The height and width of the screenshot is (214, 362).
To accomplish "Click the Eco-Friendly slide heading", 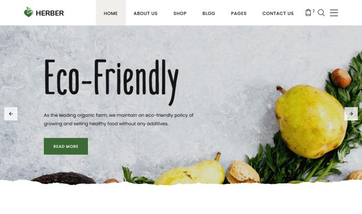I will [x=111, y=81].
